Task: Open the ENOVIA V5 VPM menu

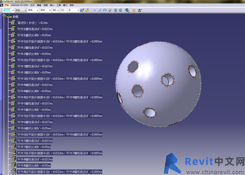Action: [19, 5]
